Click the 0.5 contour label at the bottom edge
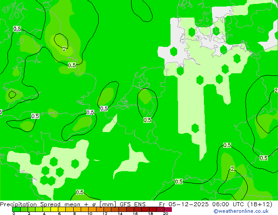Image resolution: width=278 pixels, height=215 pixels. click(x=80, y=193)
